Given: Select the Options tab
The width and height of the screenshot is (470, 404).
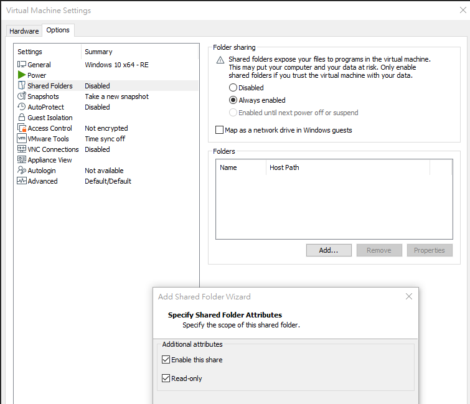Looking at the screenshot, I should click(58, 31).
